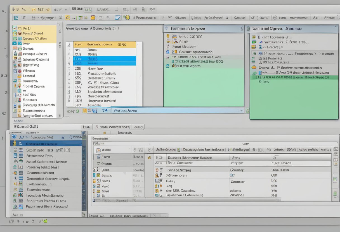Image resolution: width=340 pixels, height=232 pixels.
Task: Click the 'Vtonen Aoxes' bar below the list
Action: tap(125, 111)
